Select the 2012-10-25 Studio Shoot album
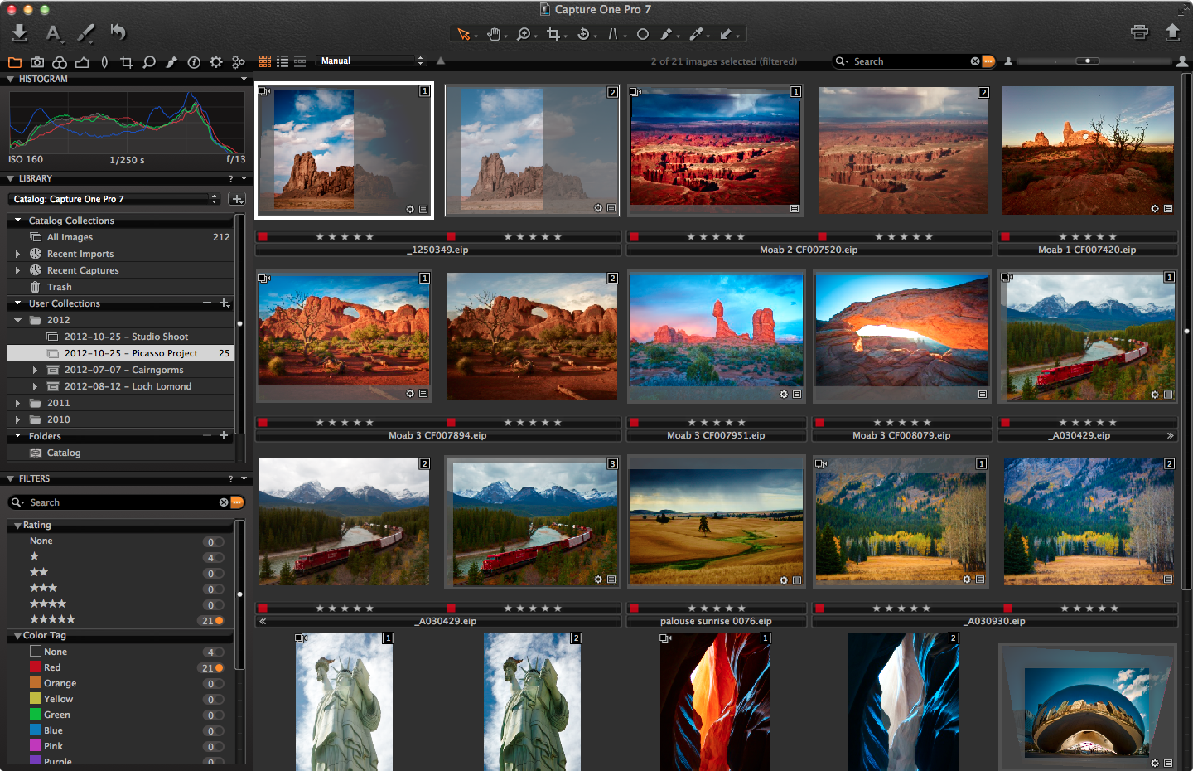The width and height of the screenshot is (1193, 771). (x=126, y=337)
